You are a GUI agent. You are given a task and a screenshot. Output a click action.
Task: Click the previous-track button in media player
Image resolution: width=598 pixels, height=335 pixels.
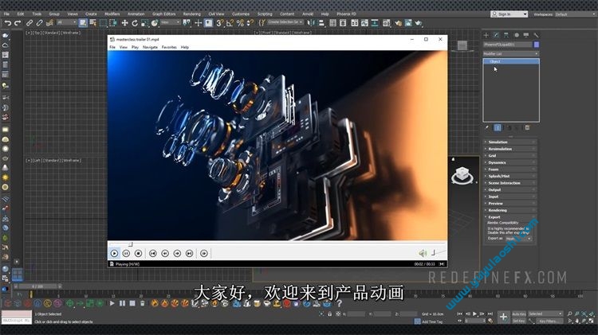tap(153, 254)
